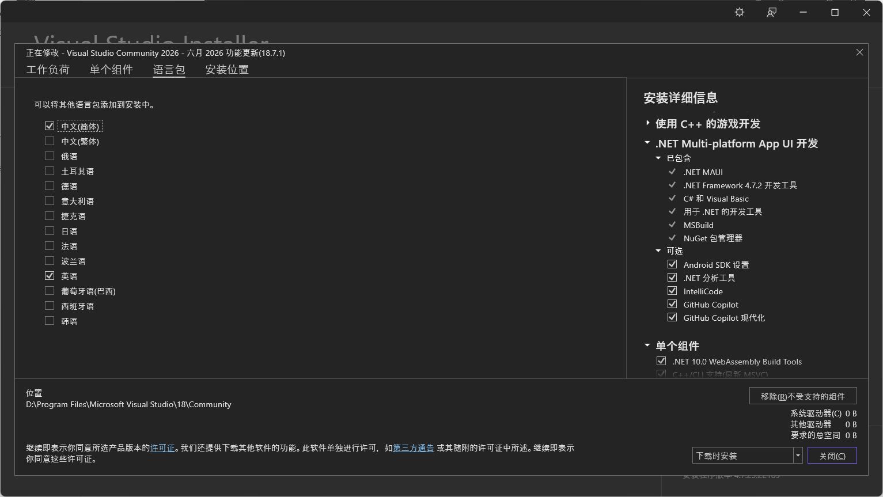This screenshot has height=497, width=883.
Task: Open the 安装位置 tab
Action: pos(227,70)
